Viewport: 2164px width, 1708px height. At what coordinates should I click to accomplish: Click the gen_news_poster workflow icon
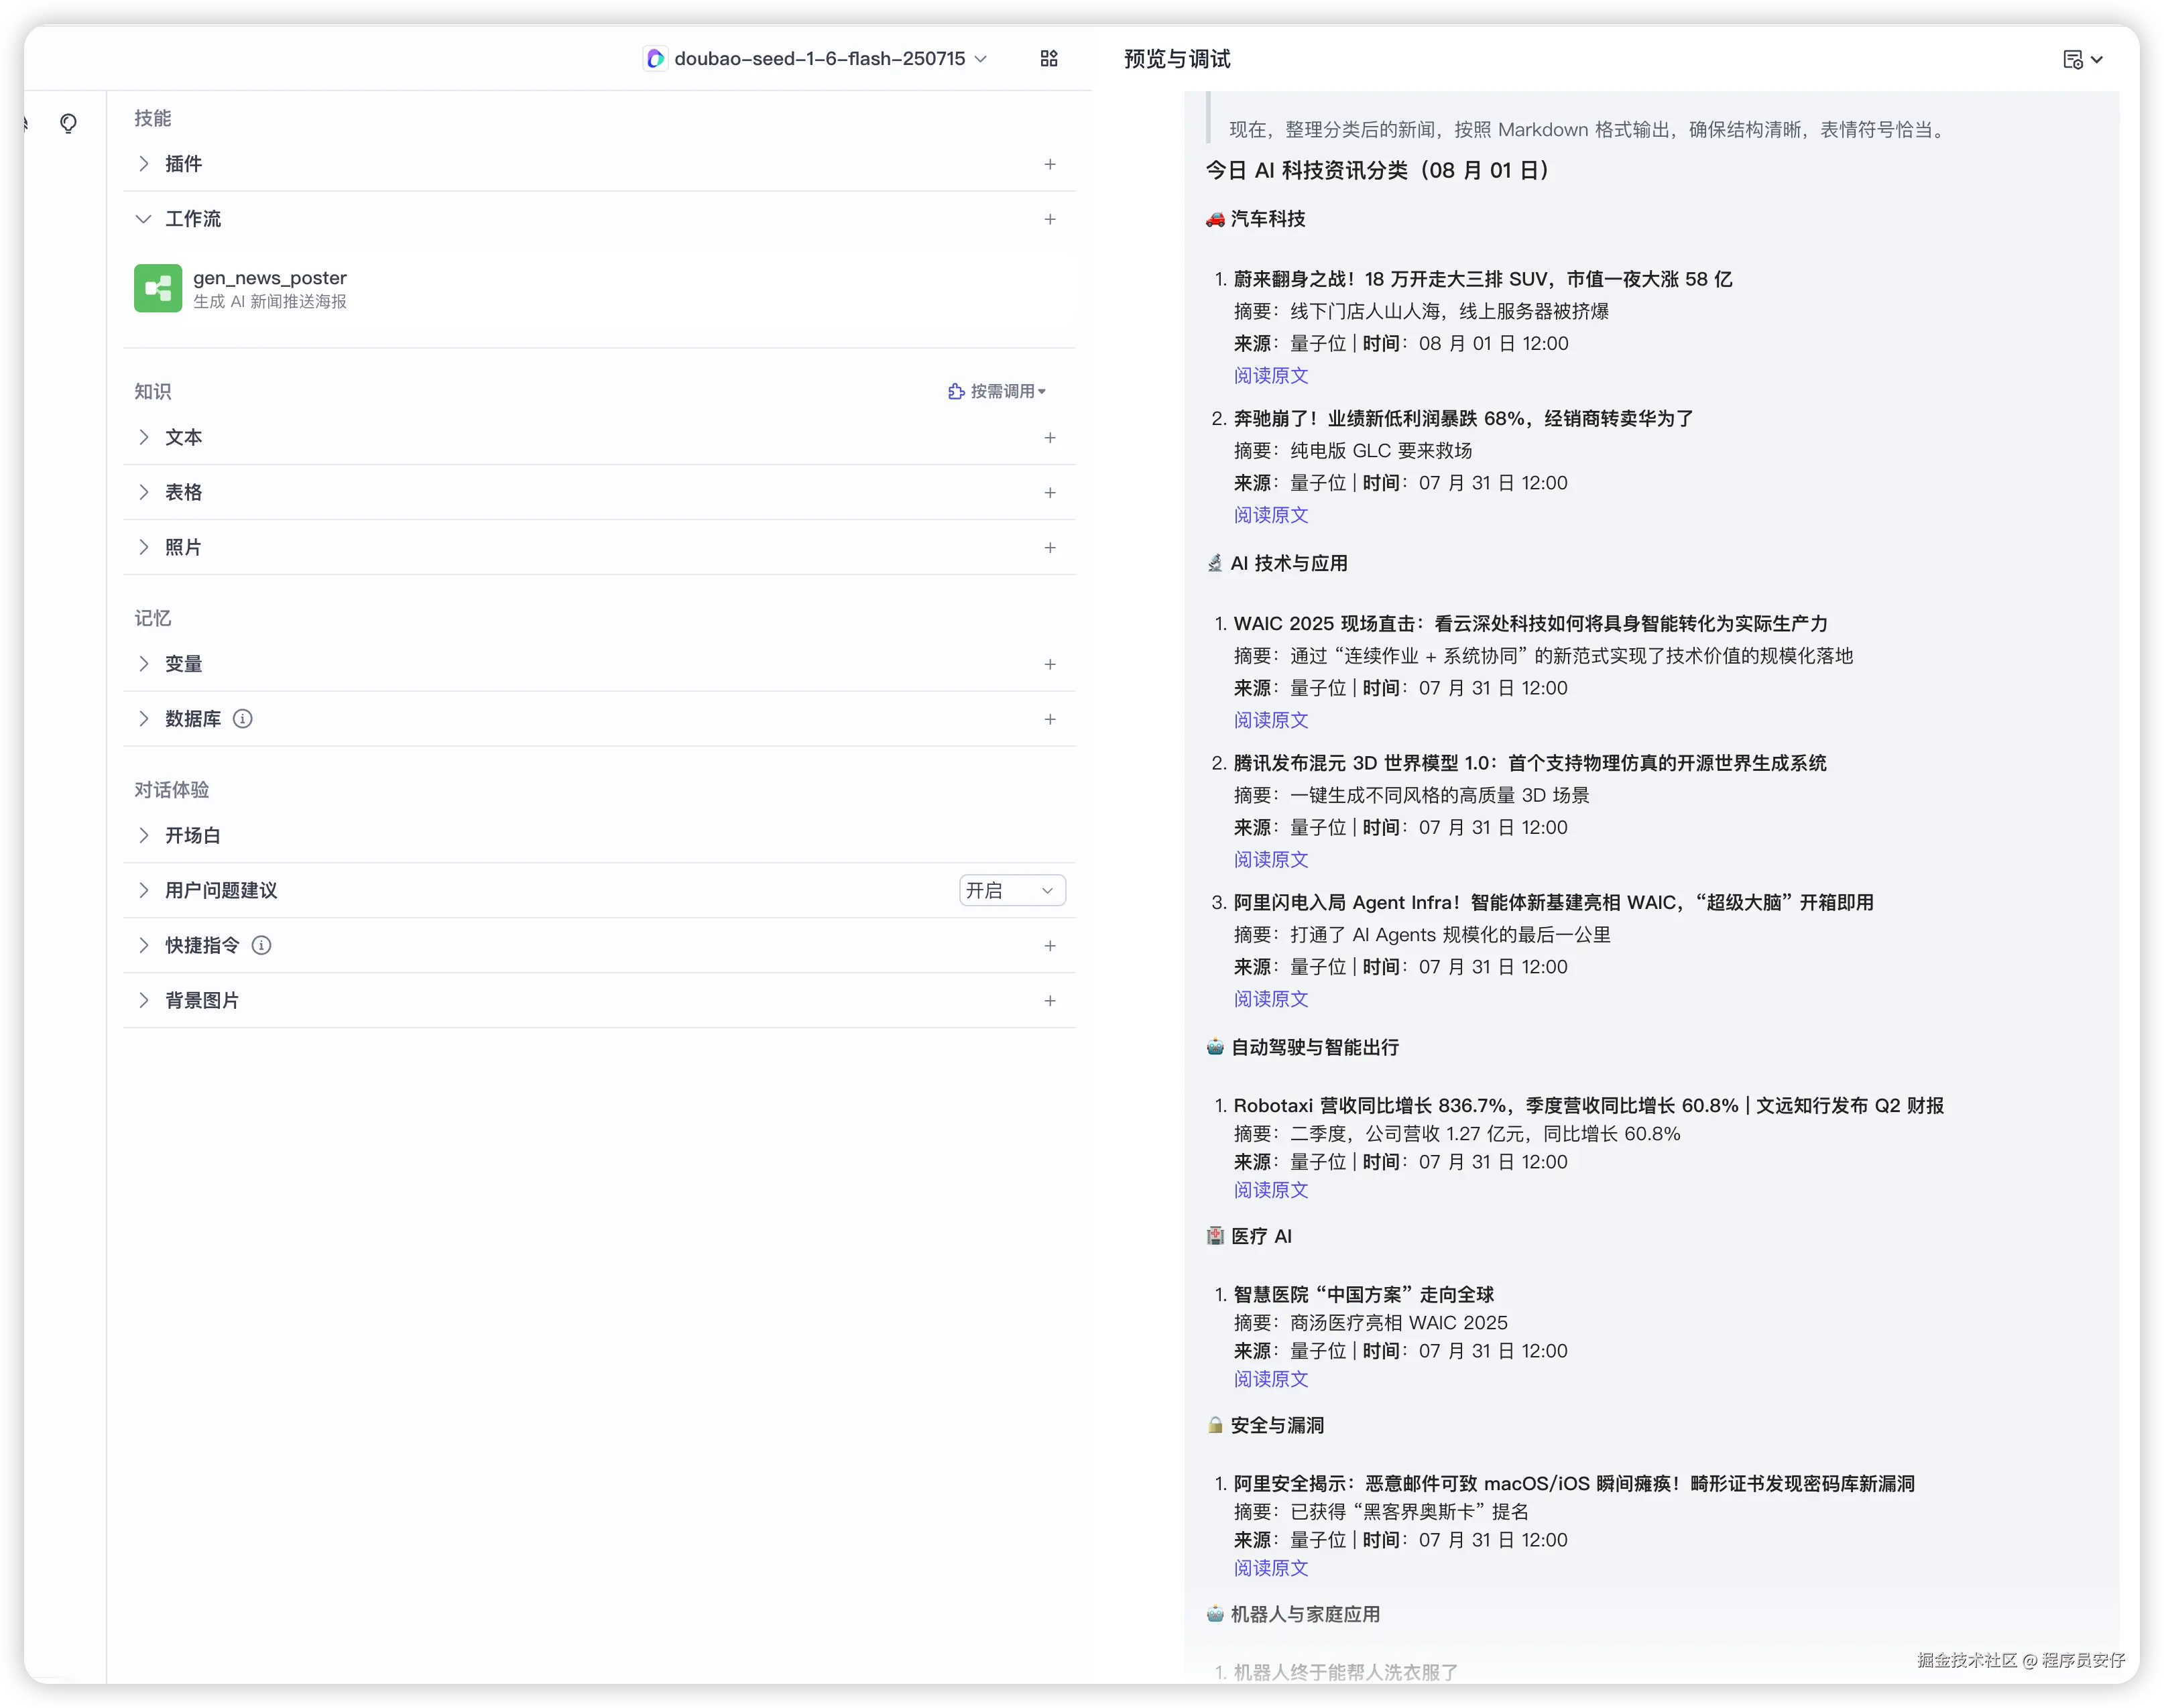[158, 288]
